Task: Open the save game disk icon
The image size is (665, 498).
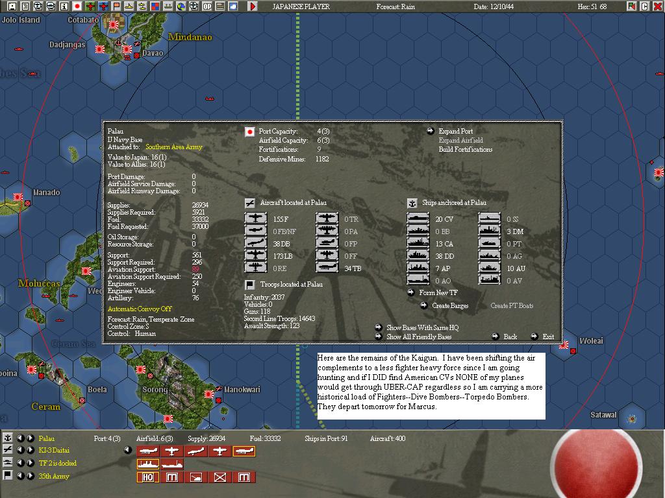Action: pos(12,6)
